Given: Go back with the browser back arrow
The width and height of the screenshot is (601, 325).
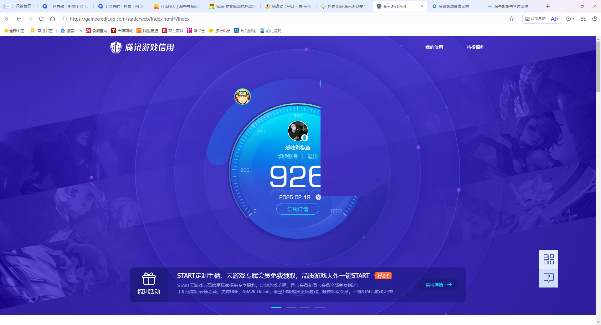Looking at the screenshot, I should (x=19, y=19).
